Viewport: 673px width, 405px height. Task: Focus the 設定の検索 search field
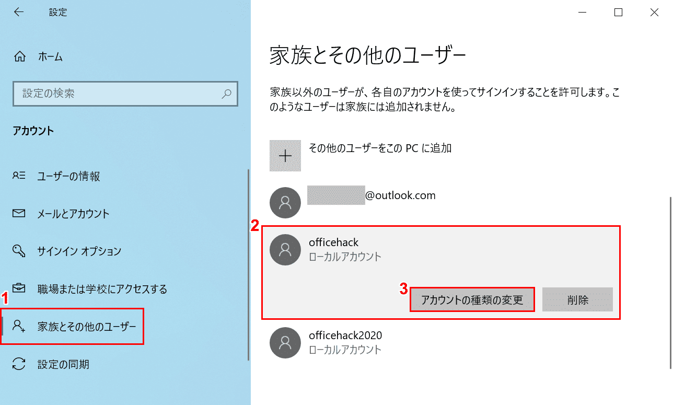point(125,94)
